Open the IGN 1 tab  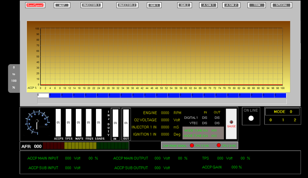154,5
